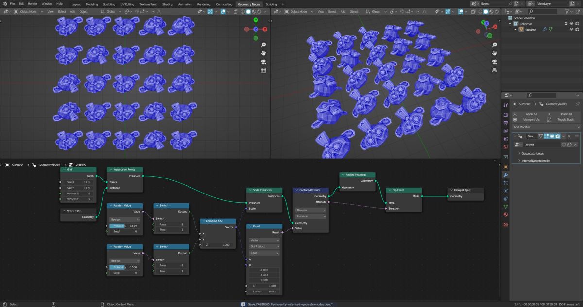The image size is (583, 307).
Task: Select solid shading in left viewport header
Action: [x=248, y=11]
